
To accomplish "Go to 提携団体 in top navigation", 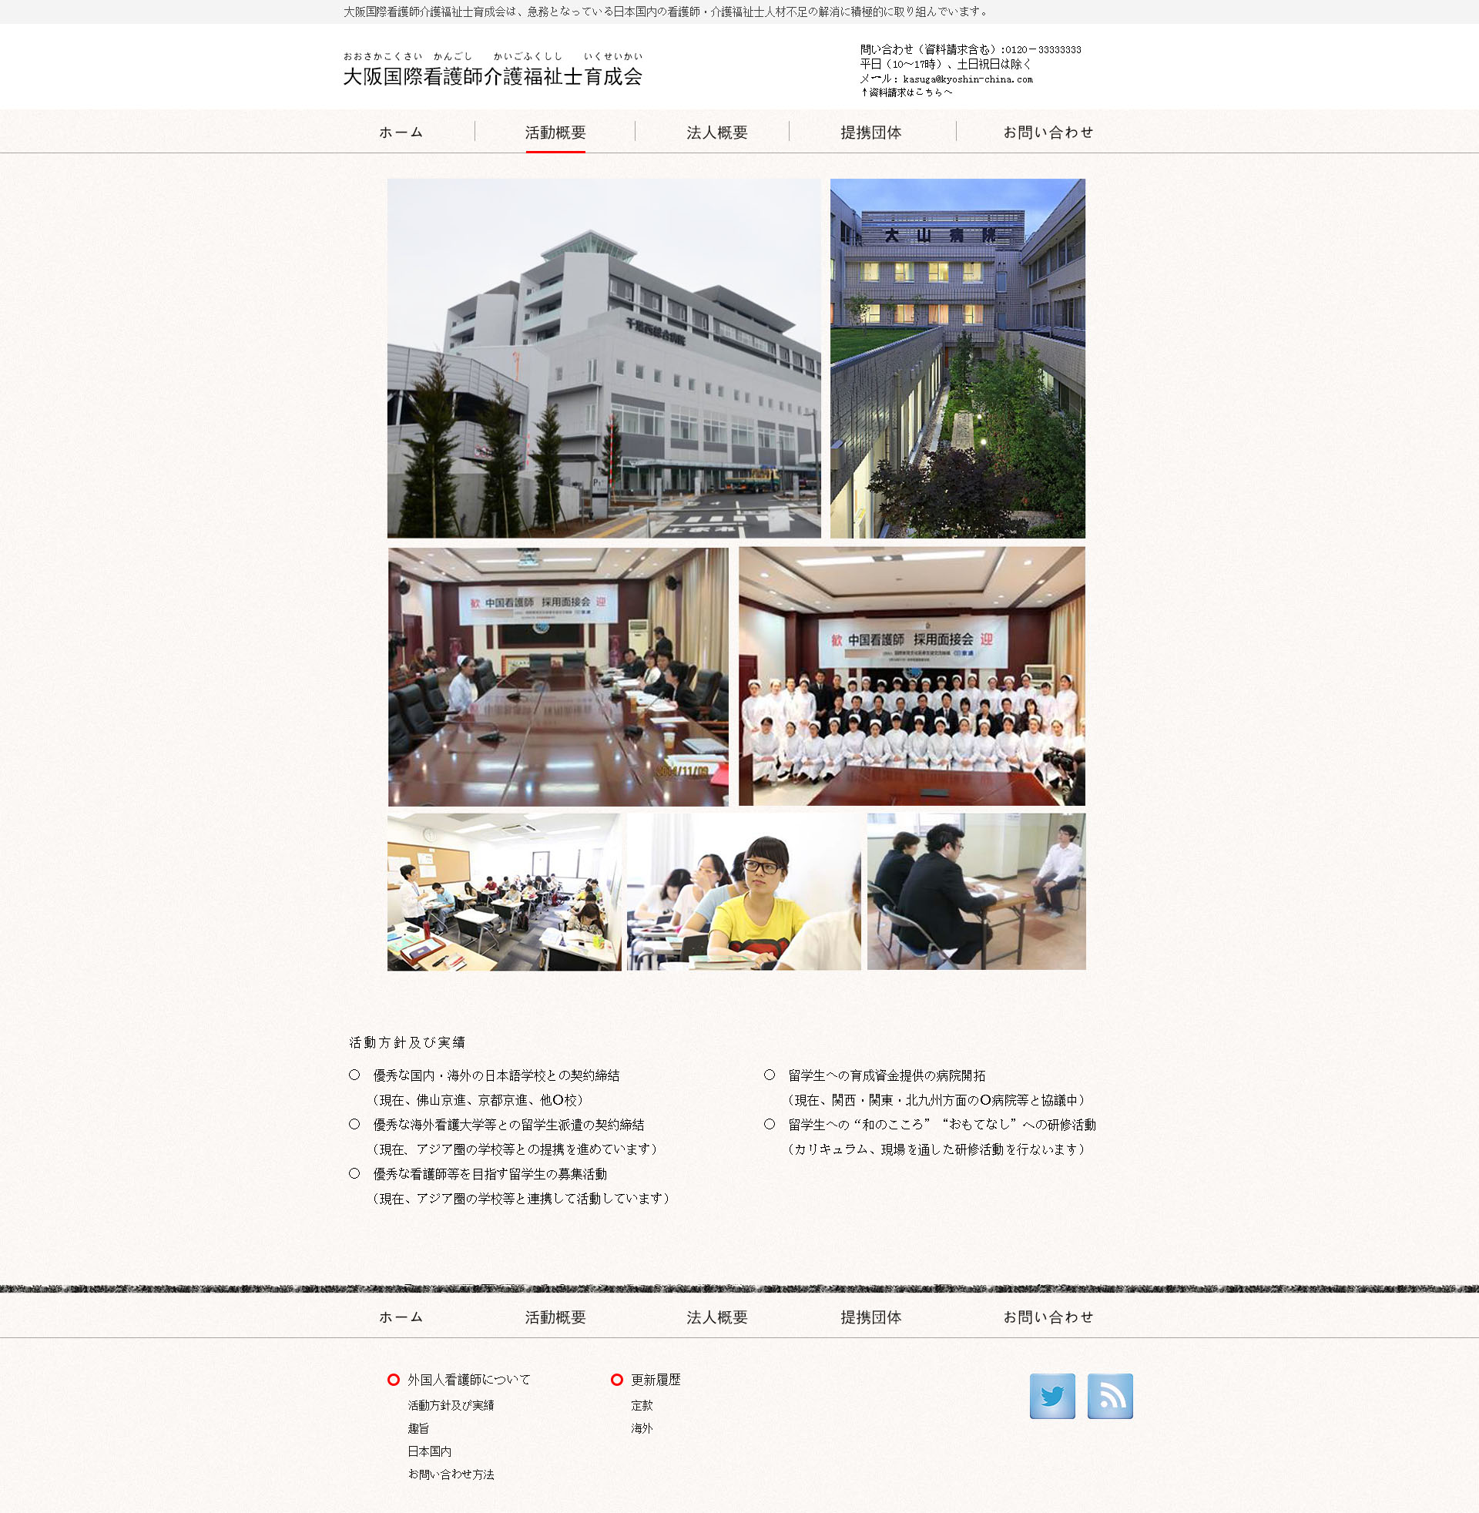I will click(x=870, y=133).
